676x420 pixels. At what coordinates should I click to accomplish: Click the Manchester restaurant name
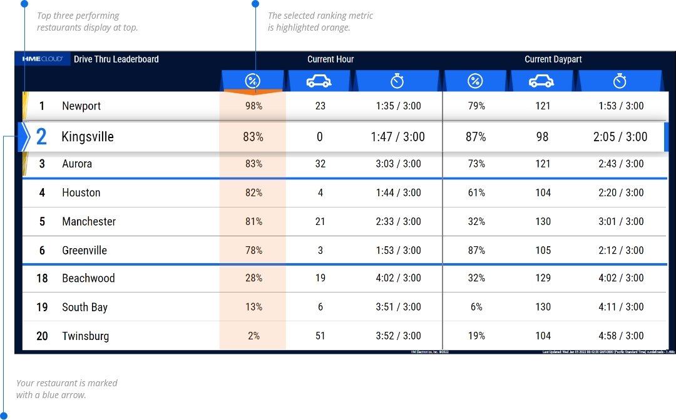89,221
